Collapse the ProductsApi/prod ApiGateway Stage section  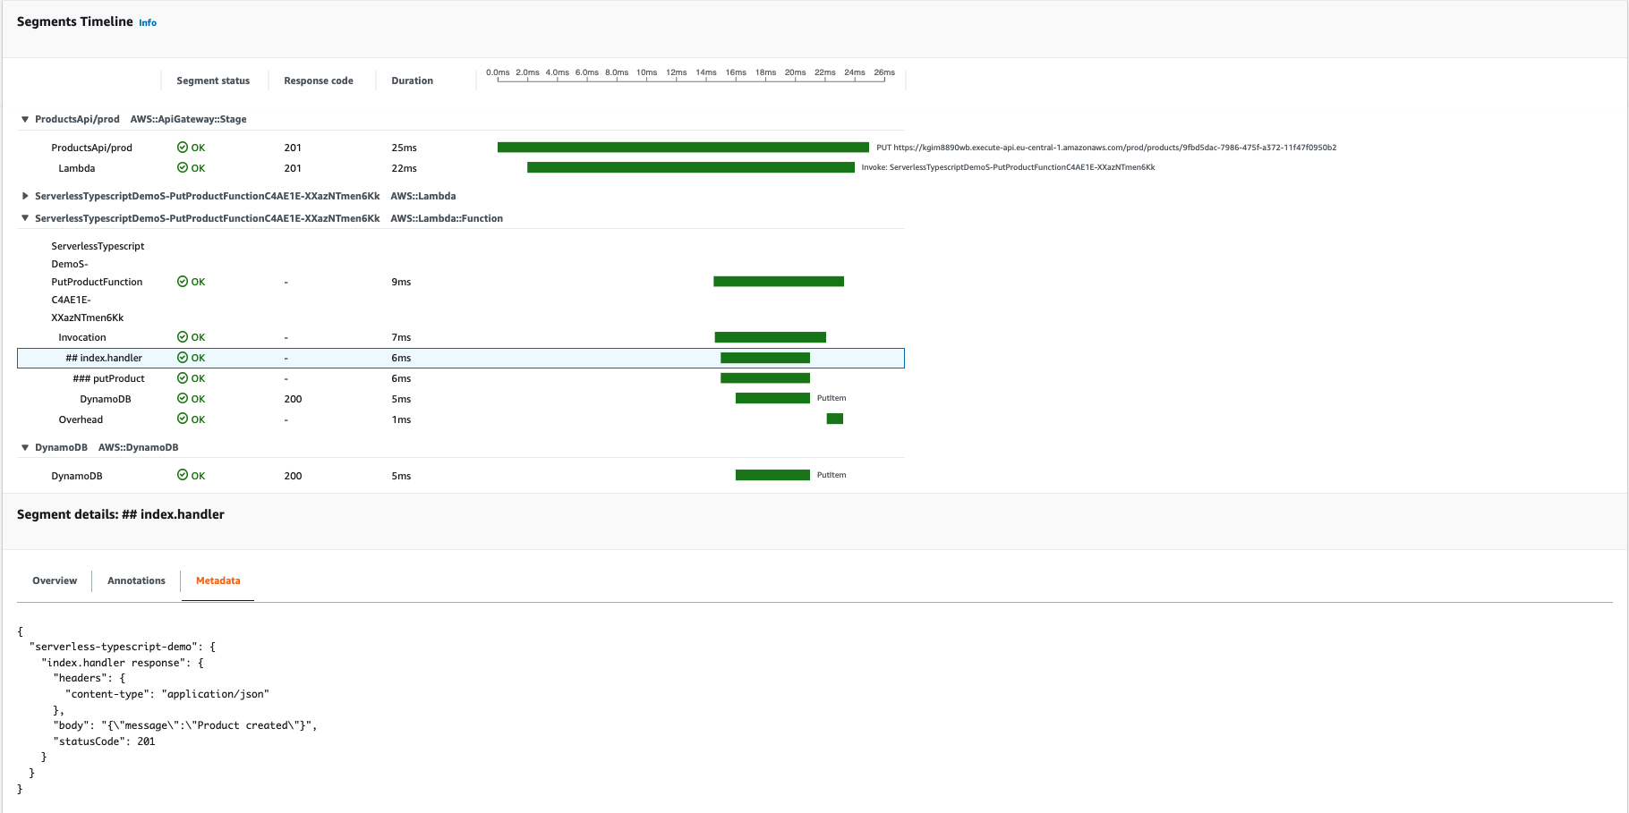click(24, 118)
